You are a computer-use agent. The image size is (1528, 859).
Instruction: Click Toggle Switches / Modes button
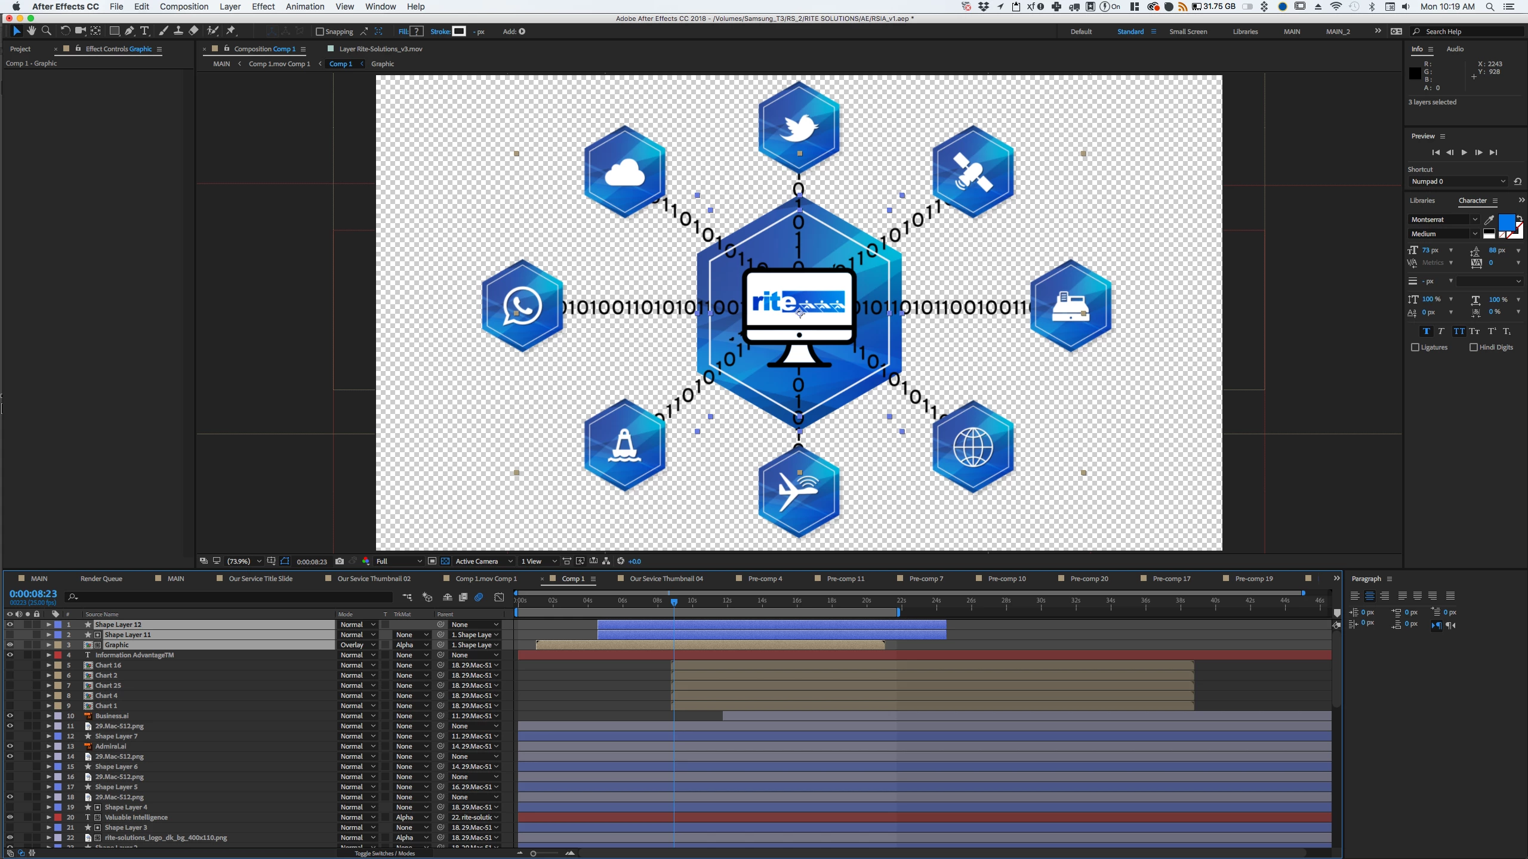[x=384, y=853]
